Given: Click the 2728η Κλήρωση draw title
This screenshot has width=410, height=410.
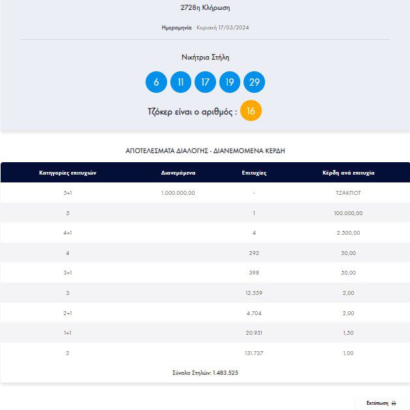Looking at the screenshot, I should pyautogui.click(x=205, y=8).
